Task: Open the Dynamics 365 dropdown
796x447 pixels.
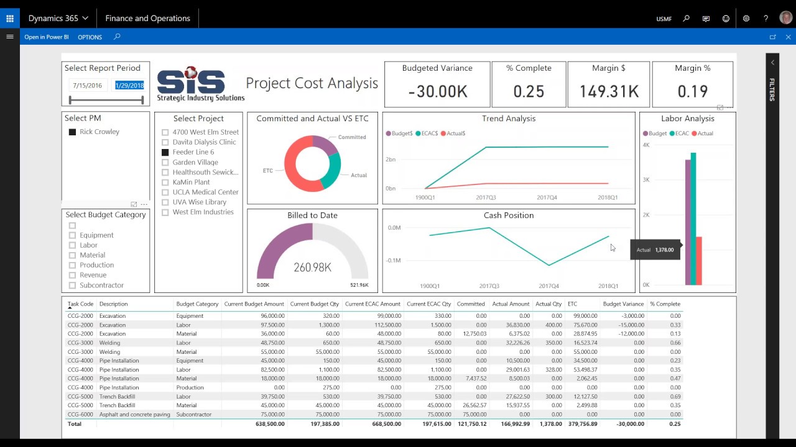Action: pyautogui.click(x=58, y=18)
